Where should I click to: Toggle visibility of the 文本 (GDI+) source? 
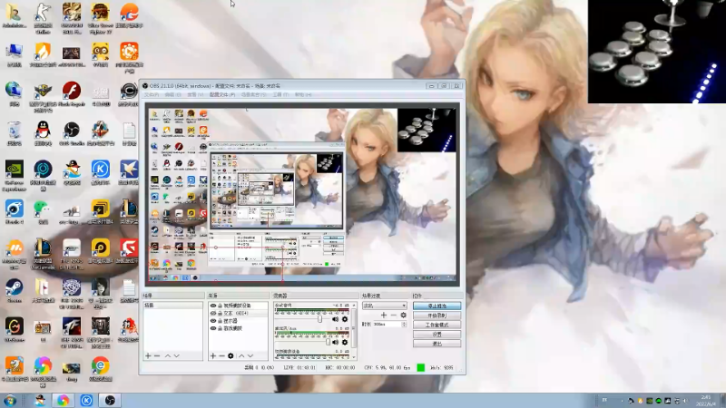(213, 313)
